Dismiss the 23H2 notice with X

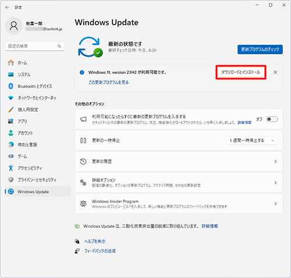tap(275, 72)
